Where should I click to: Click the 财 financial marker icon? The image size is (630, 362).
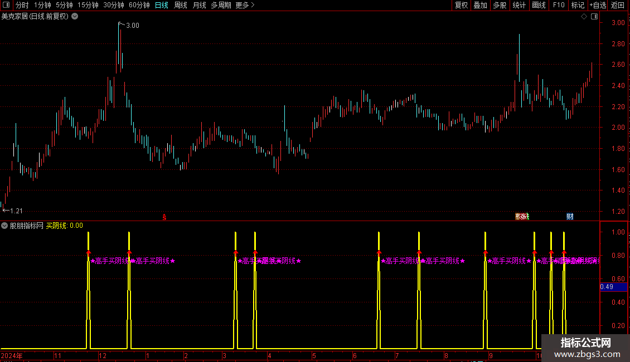click(x=570, y=217)
